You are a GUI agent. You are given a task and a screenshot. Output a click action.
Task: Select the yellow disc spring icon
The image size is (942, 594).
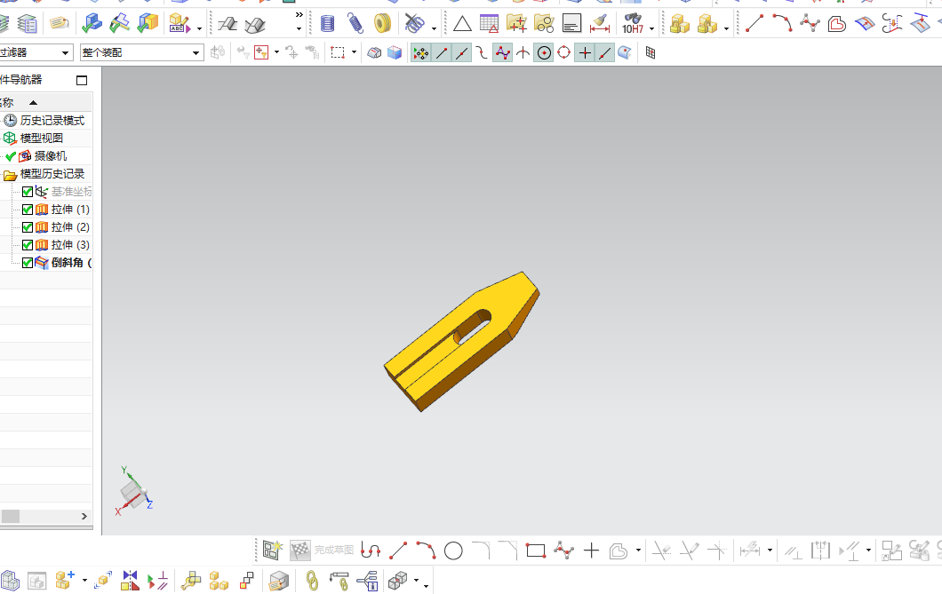[382, 24]
